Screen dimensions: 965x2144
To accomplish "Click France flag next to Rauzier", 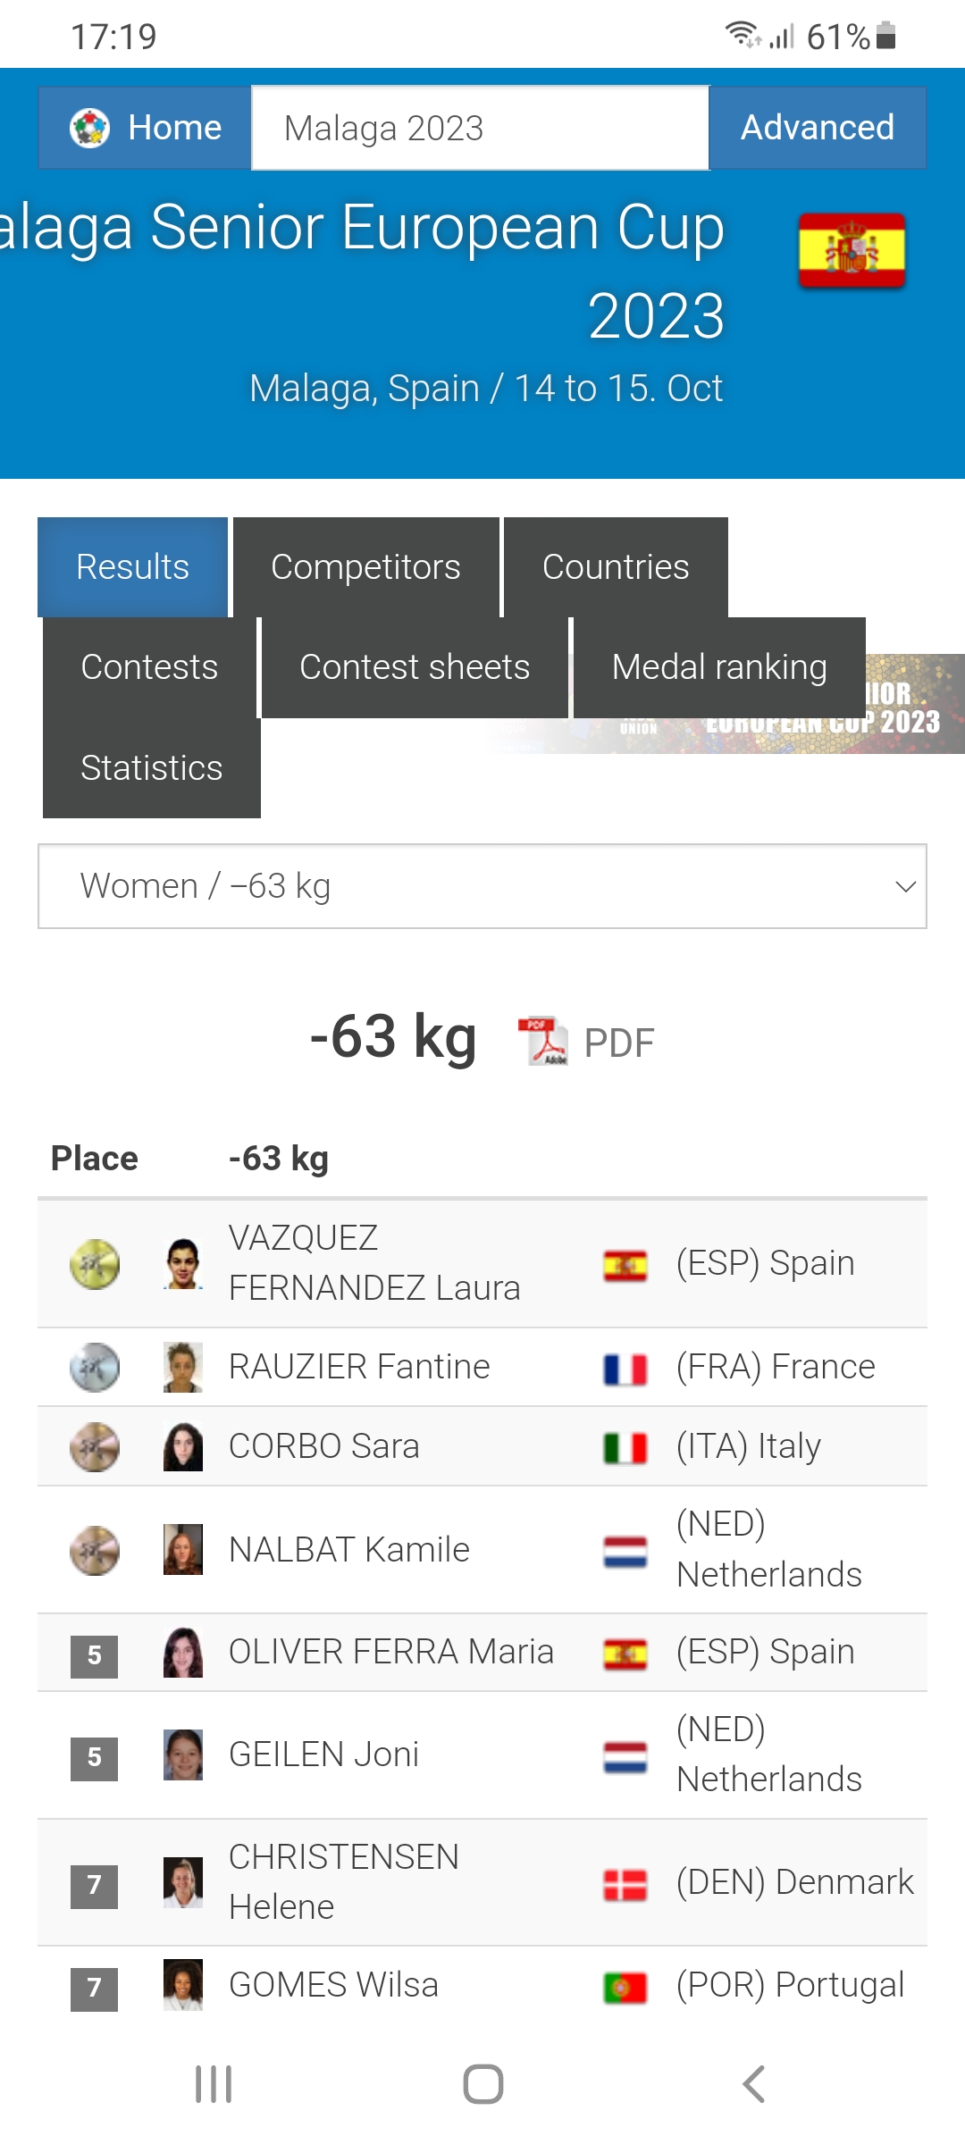I will [625, 1369].
